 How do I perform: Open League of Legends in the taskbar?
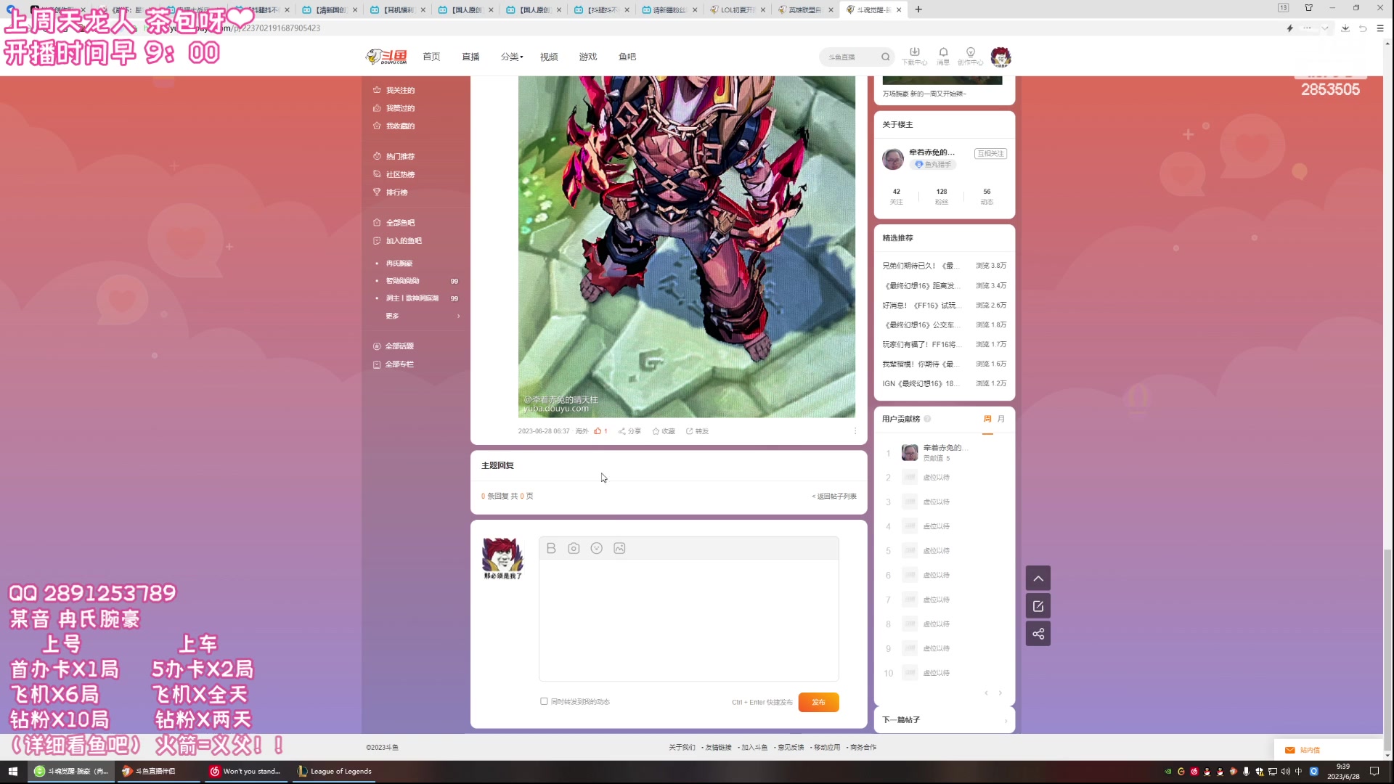click(x=335, y=771)
